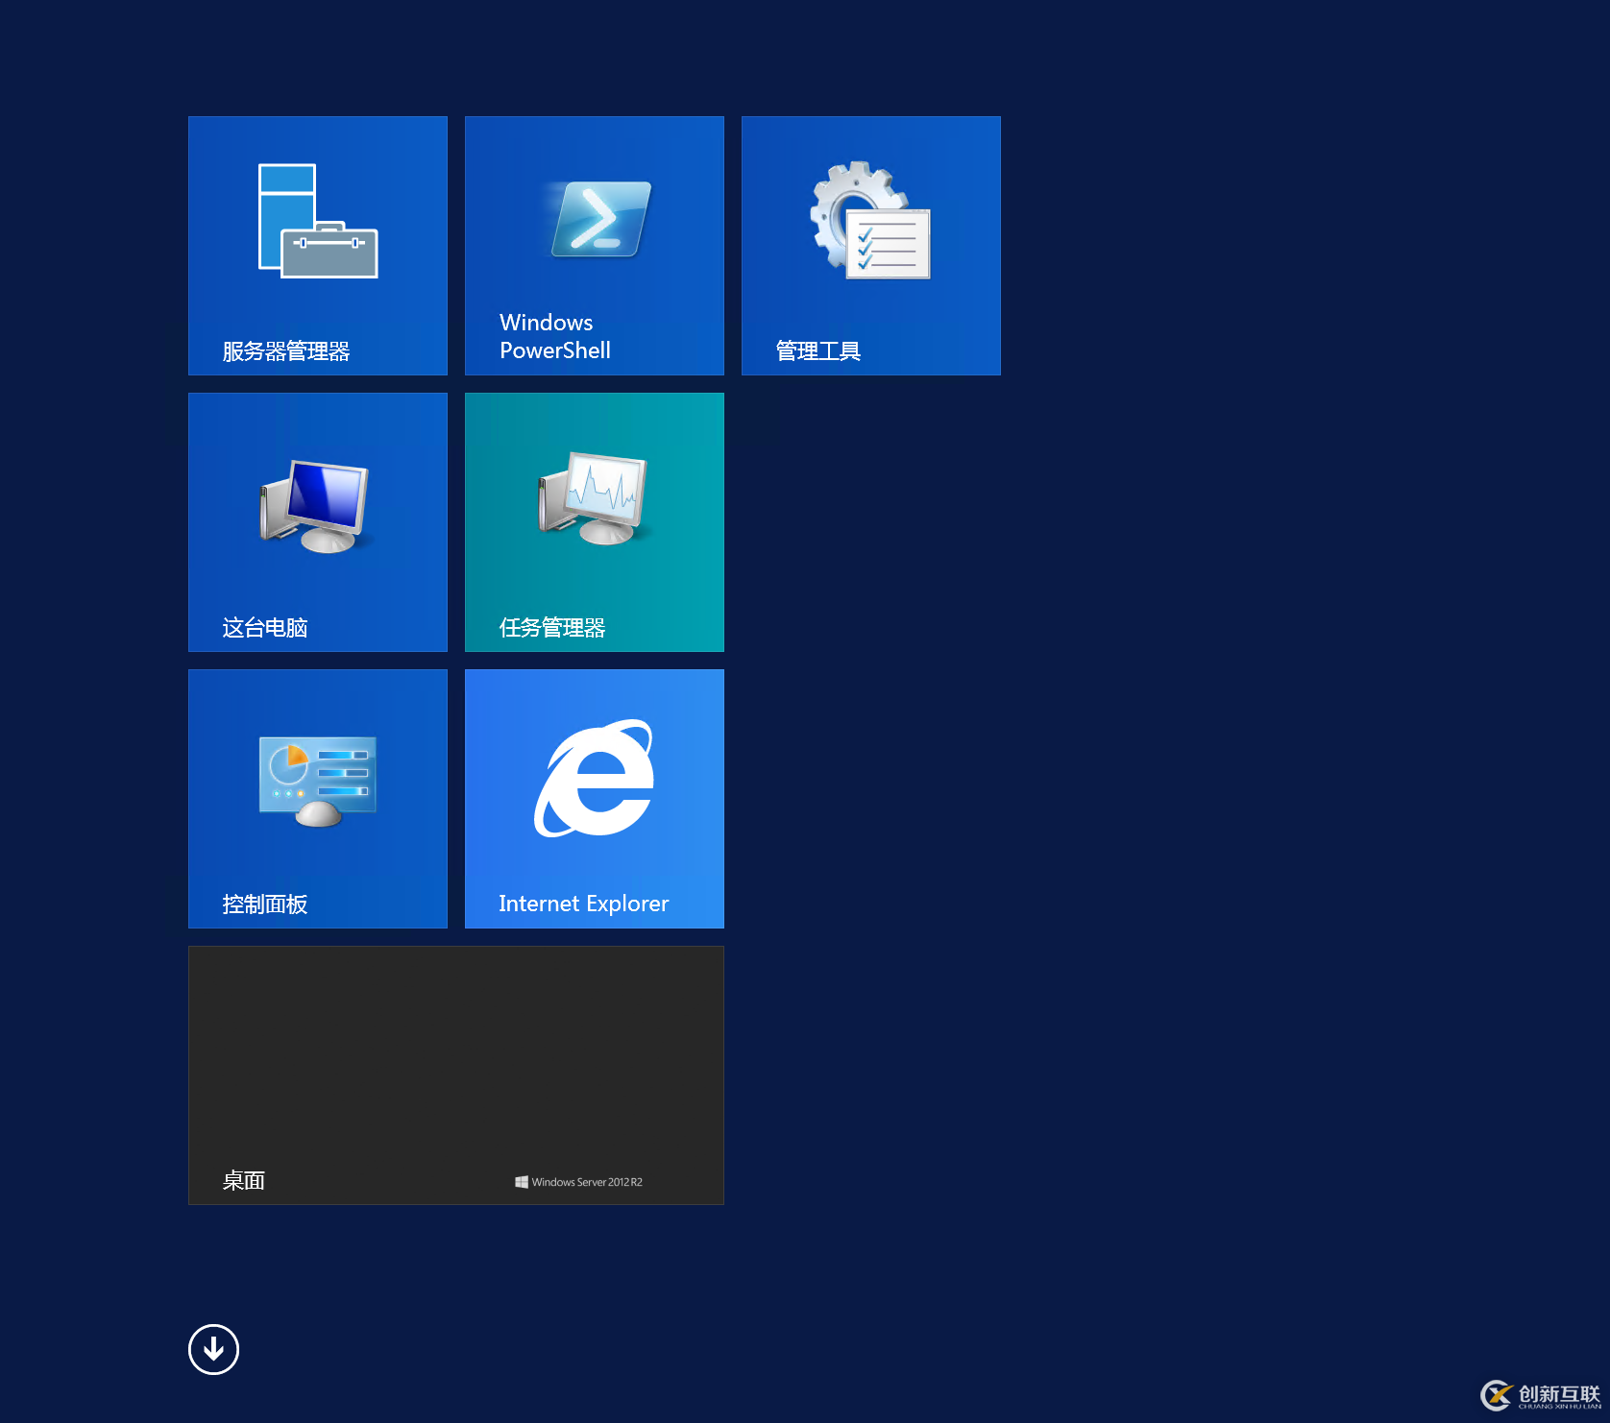Click the gear and checklist icon
The height and width of the screenshot is (1423, 1610).
point(870,221)
